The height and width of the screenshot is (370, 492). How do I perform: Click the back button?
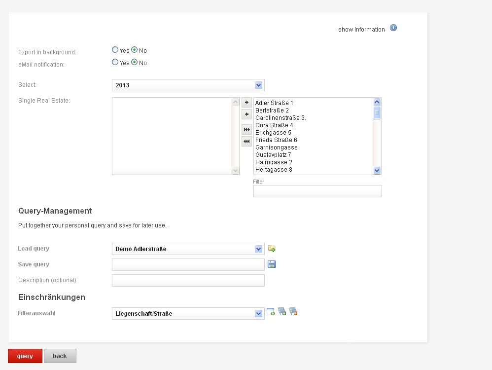[60, 356]
